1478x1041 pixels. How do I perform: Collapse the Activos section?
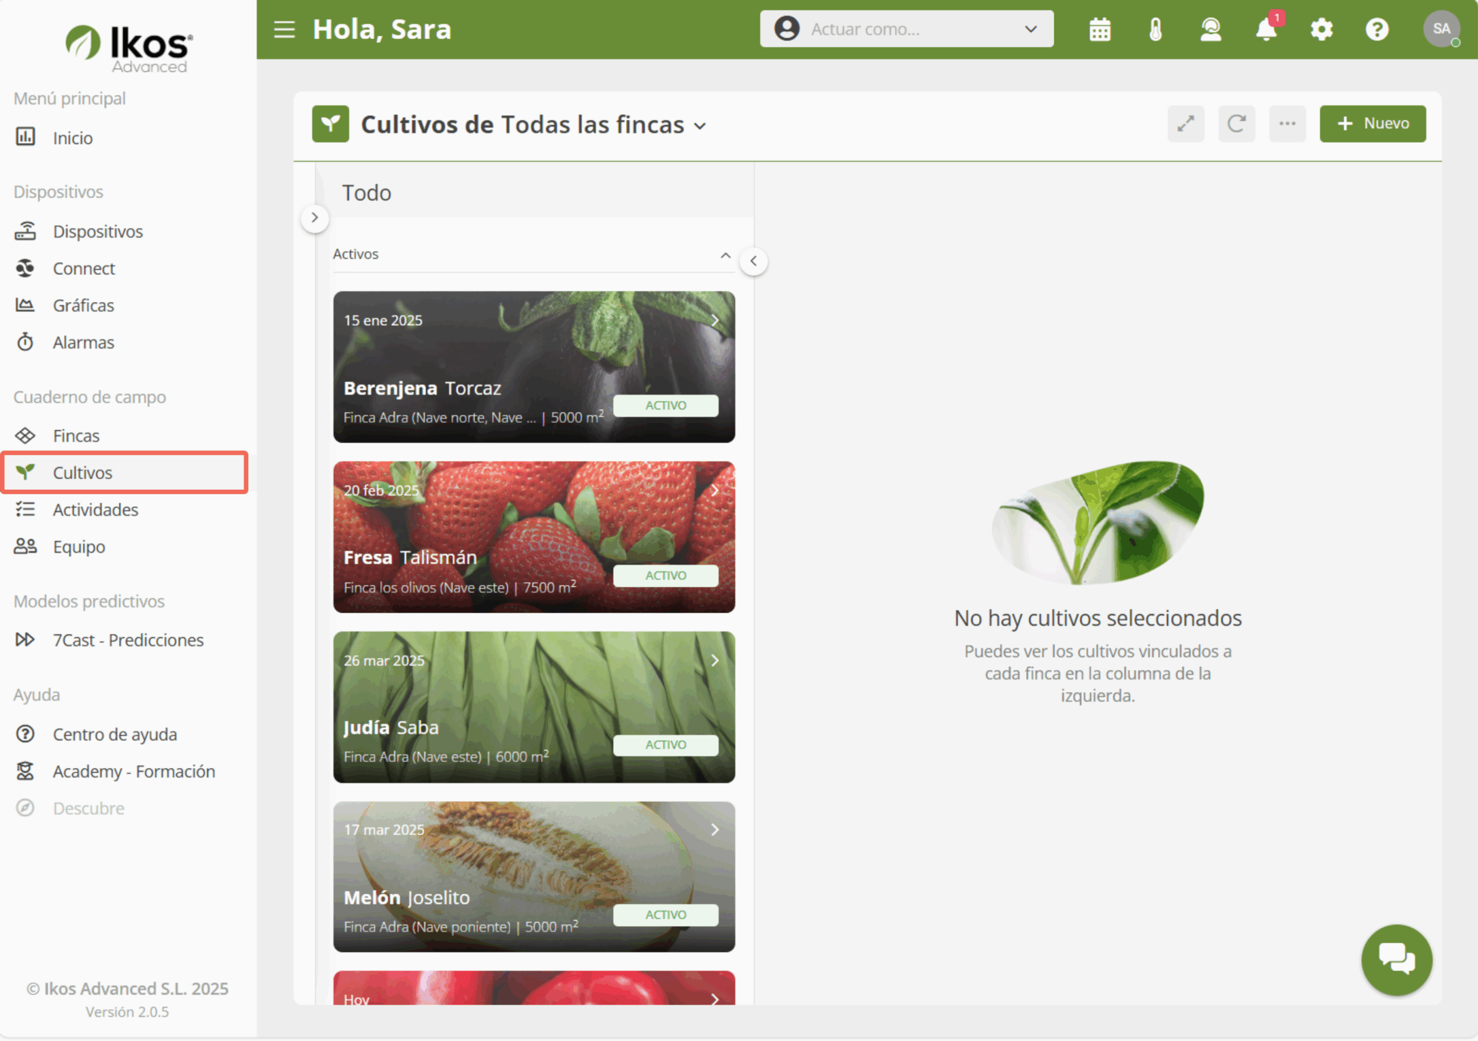(726, 255)
